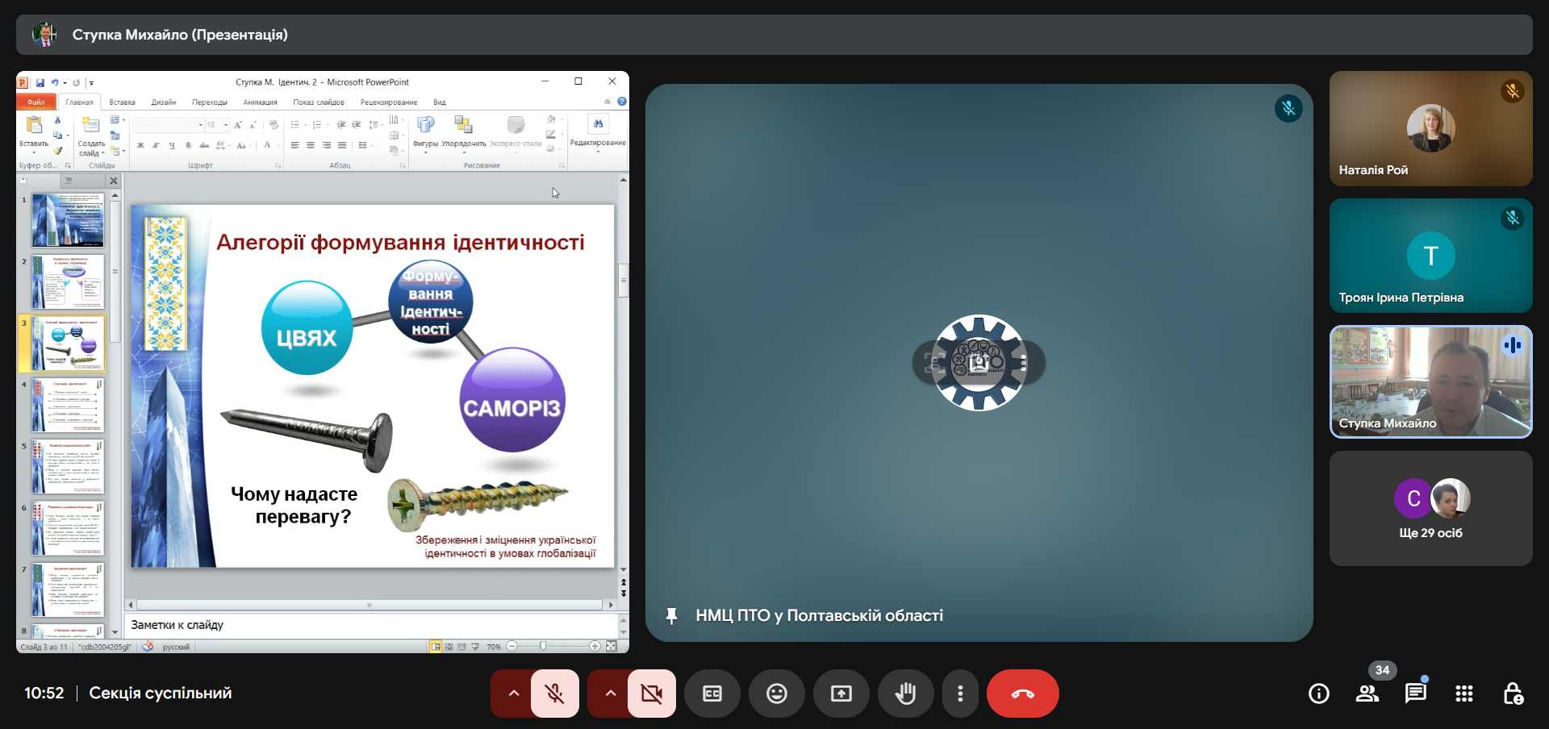
Task: Toggle the muted microphone button
Action: [554, 694]
